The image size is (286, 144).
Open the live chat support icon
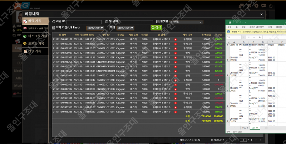(242, 6)
